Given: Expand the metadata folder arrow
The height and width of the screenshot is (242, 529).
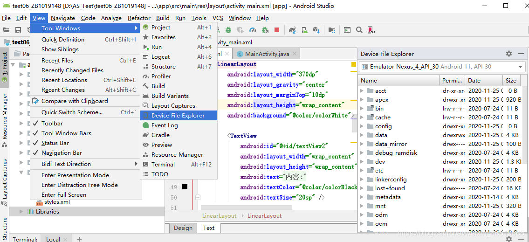Looking at the screenshot, I should coord(362,197).
